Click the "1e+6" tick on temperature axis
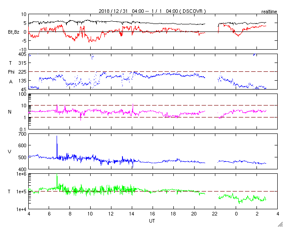This screenshot has height=227, width=283. 22,174
